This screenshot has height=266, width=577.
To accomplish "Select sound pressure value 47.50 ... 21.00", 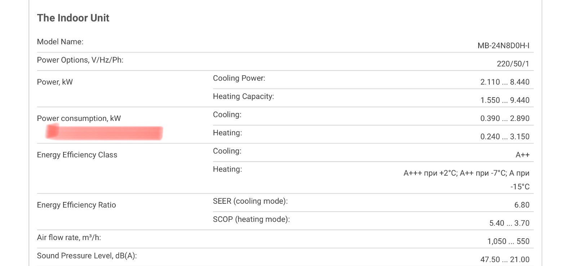I will tap(505, 260).
